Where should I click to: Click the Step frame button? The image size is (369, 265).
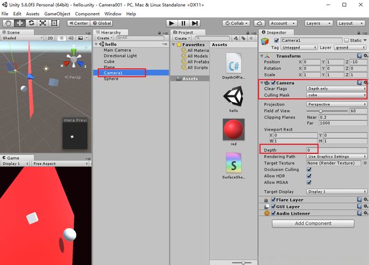point(195,23)
